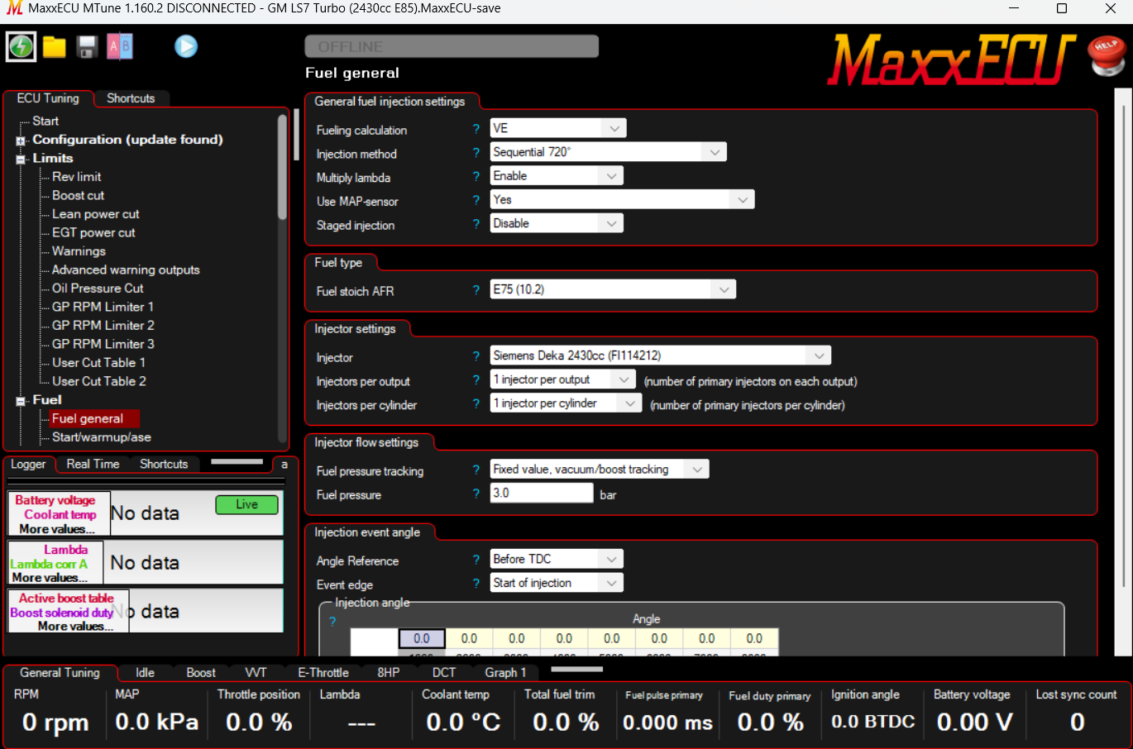Open the 8HP tab
Screen dimensions: 1133x749
388,673
